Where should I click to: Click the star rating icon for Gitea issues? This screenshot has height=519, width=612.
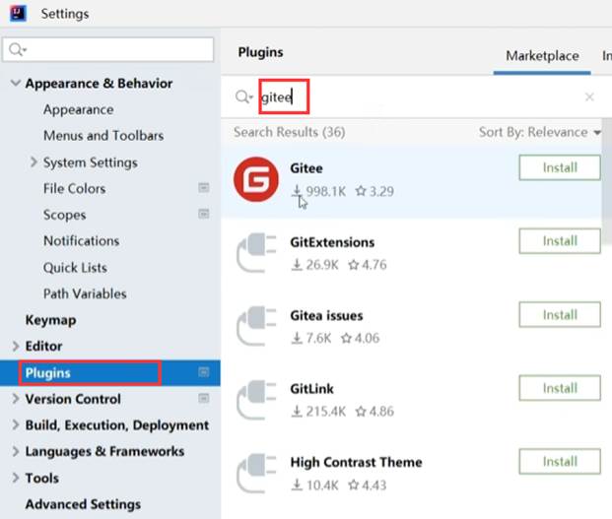tap(346, 338)
